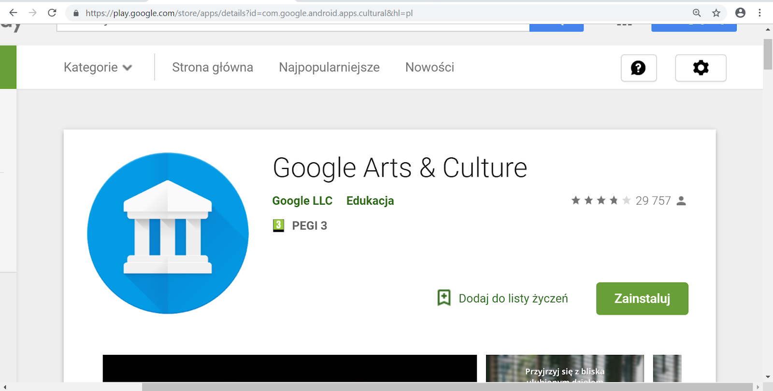Open the Strona główna tab
The image size is (773, 391).
pyautogui.click(x=213, y=67)
